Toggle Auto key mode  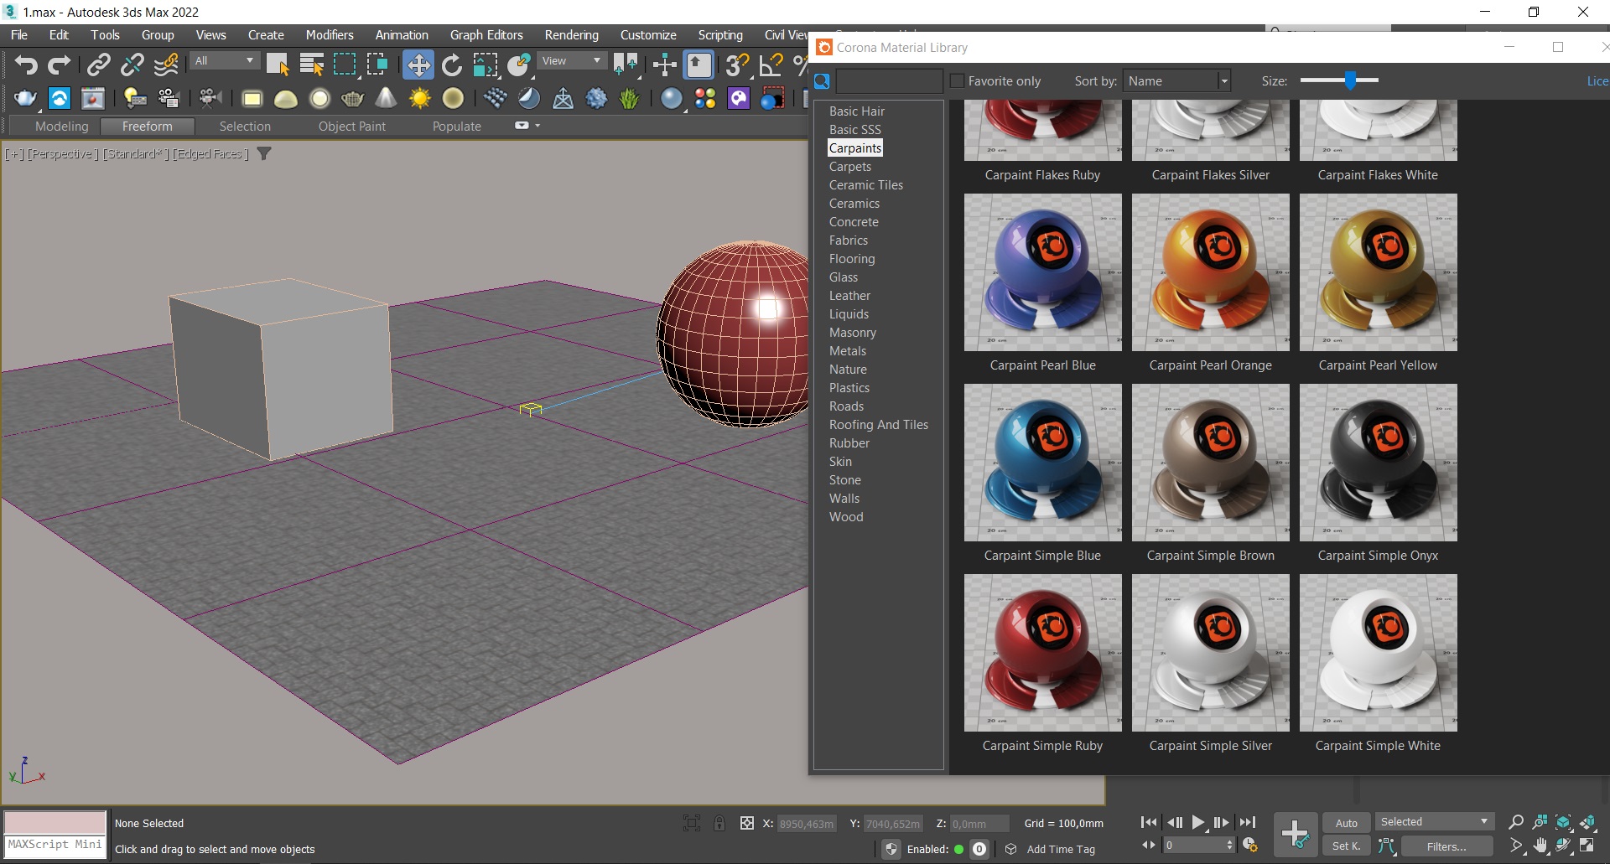point(1346,823)
